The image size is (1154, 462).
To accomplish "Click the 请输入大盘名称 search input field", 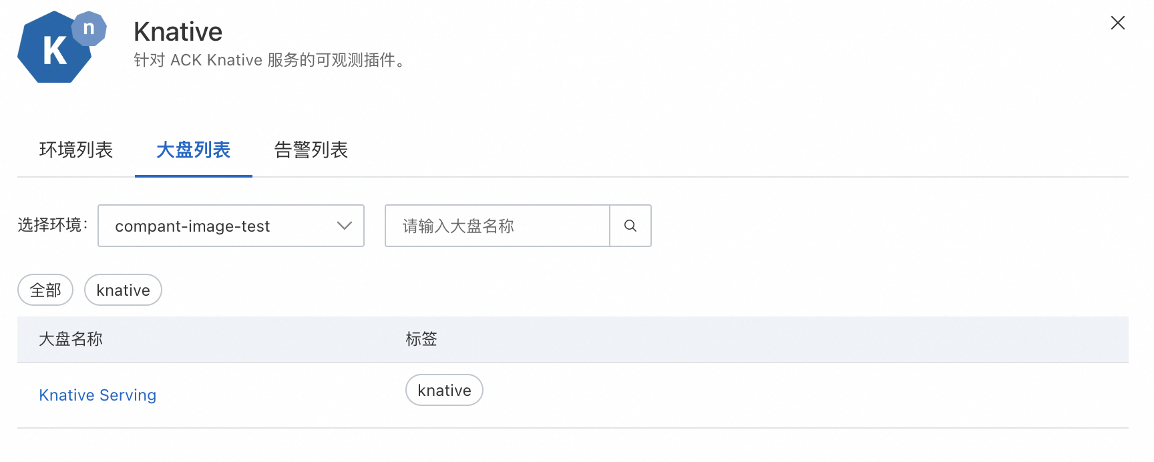I will (x=497, y=226).
